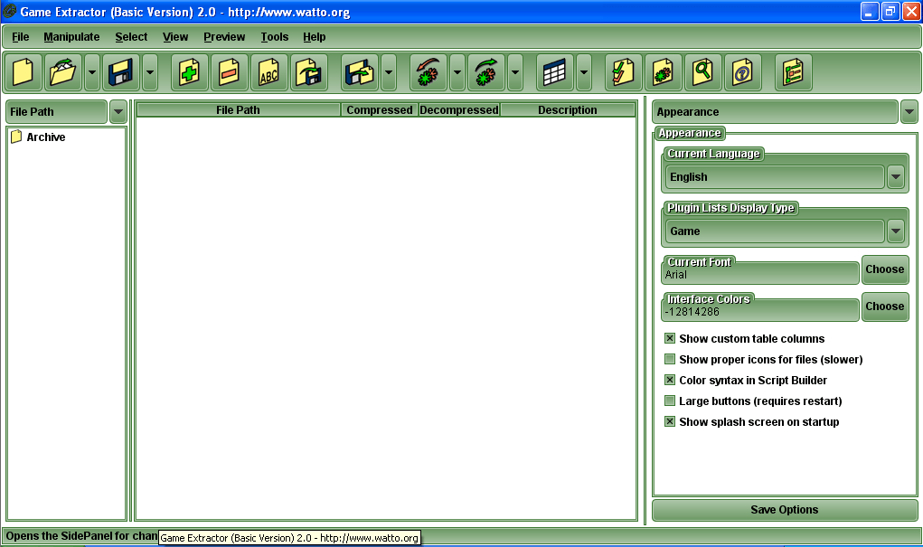923x547 pixels.
Task: Click the Remove Files red minus icon
Action: click(x=229, y=72)
